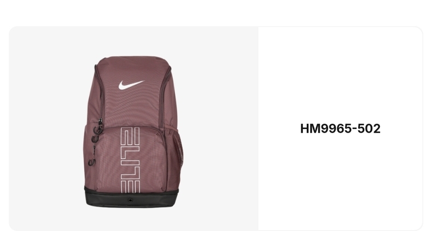Click the blank white strip above card

216,13
